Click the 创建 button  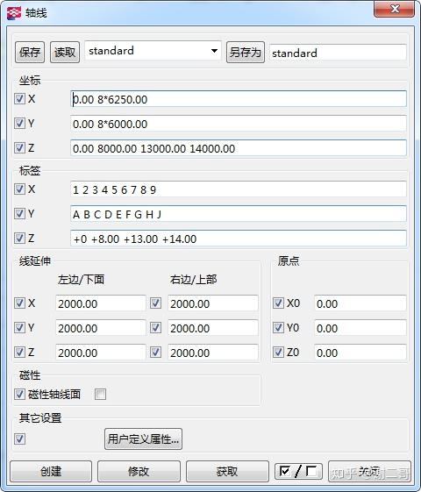(x=51, y=471)
